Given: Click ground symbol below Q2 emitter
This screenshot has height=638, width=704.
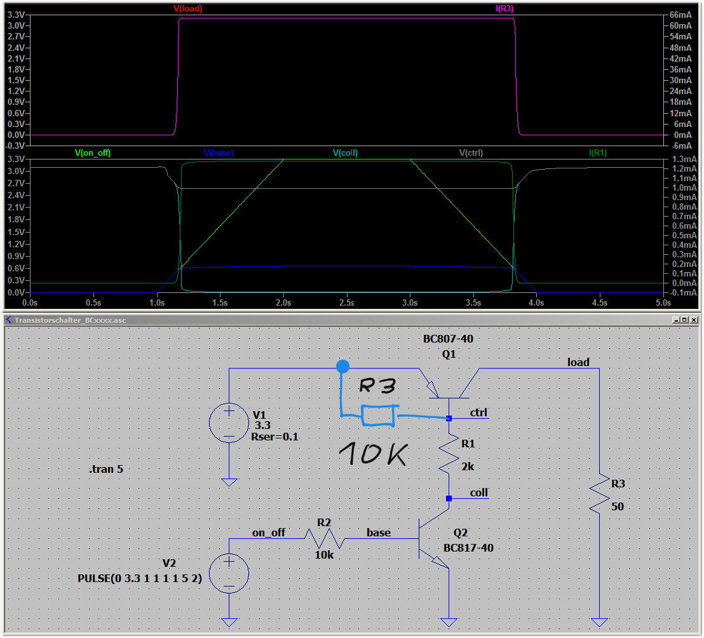Looking at the screenshot, I should (449, 623).
